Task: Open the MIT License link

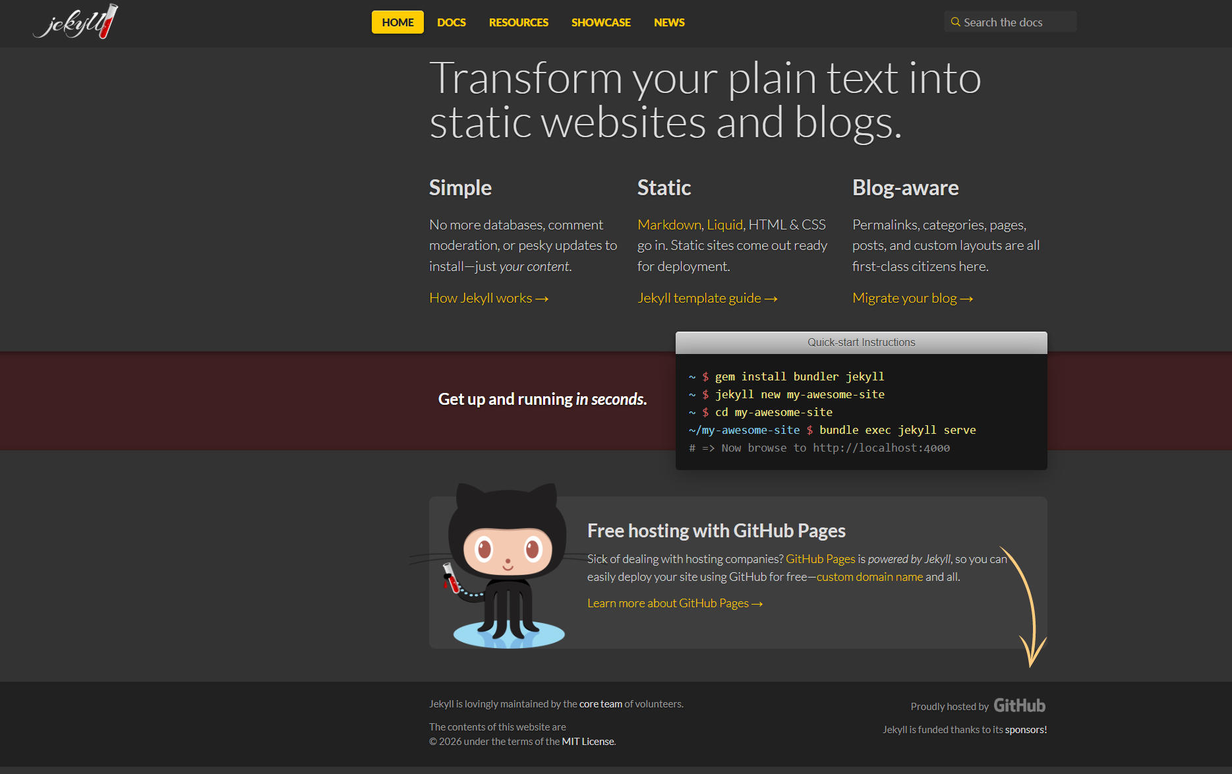Action: 587,742
